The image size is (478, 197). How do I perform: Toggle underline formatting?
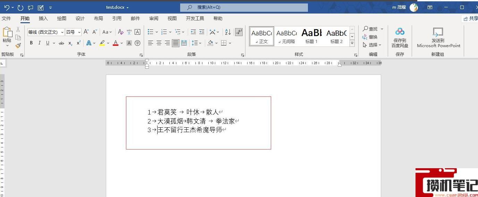pos(48,43)
